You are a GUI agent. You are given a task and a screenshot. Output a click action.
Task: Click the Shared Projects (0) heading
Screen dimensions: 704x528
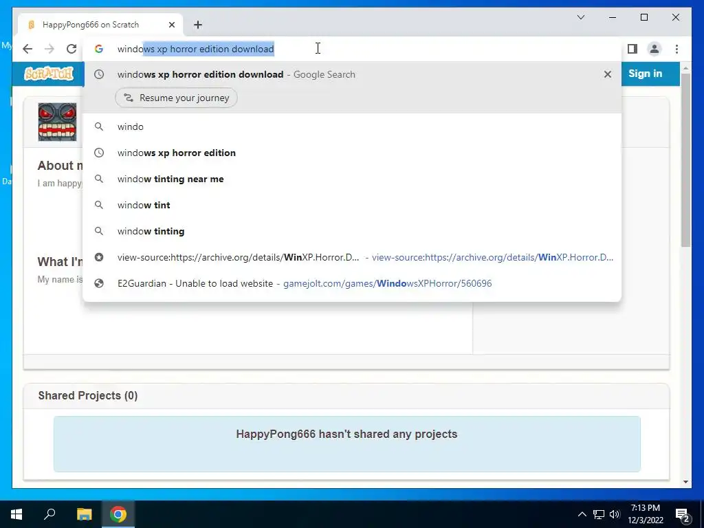[88, 395]
